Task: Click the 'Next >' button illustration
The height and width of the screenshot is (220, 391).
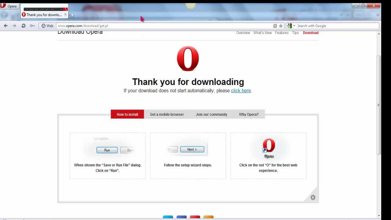Action: 192,149
